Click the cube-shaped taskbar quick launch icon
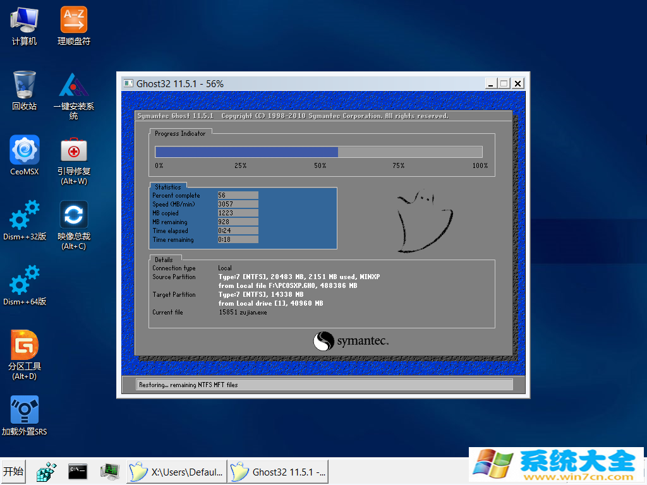647x485 pixels. point(46,471)
